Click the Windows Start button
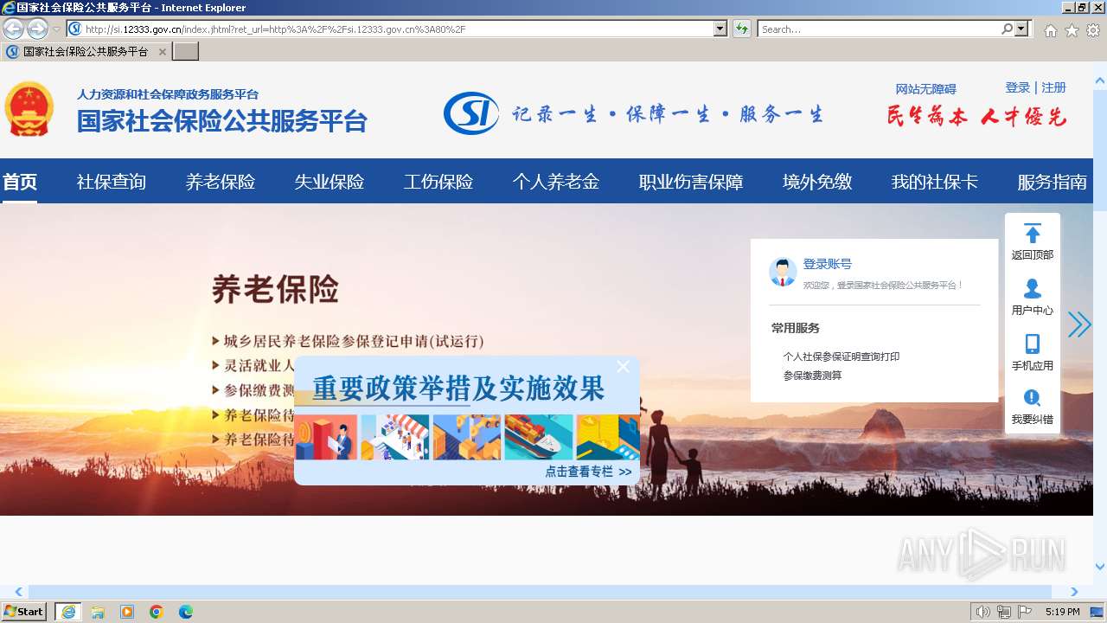Viewport: 1107px width, 623px height. (24, 612)
